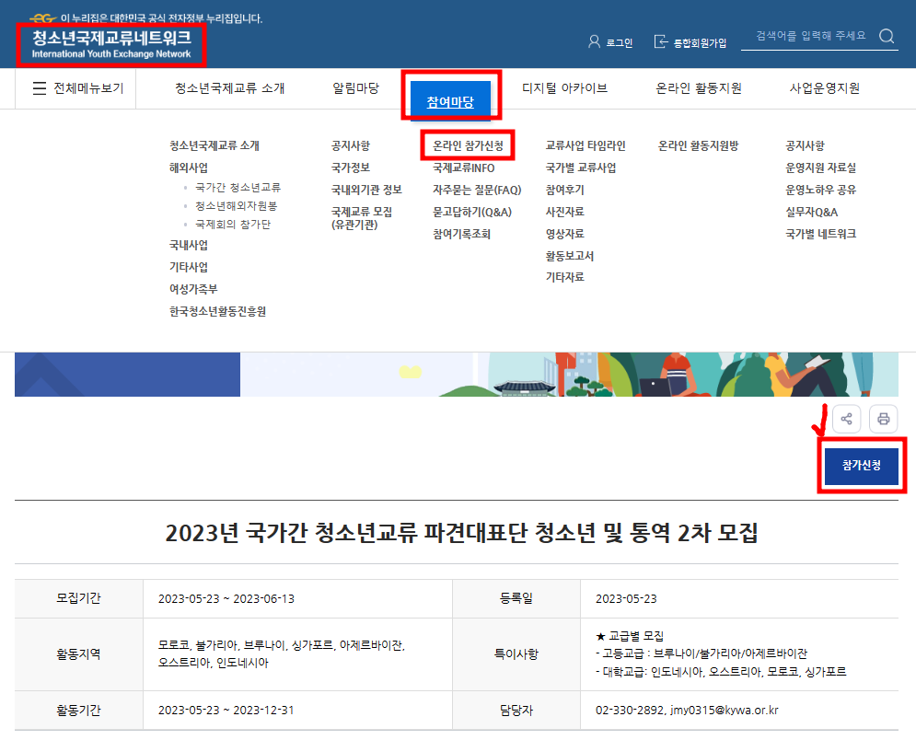The width and height of the screenshot is (916, 740).
Task: Open 국제교류 모집 (유관기관) item
Action: pyautogui.click(x=362, y=218)
